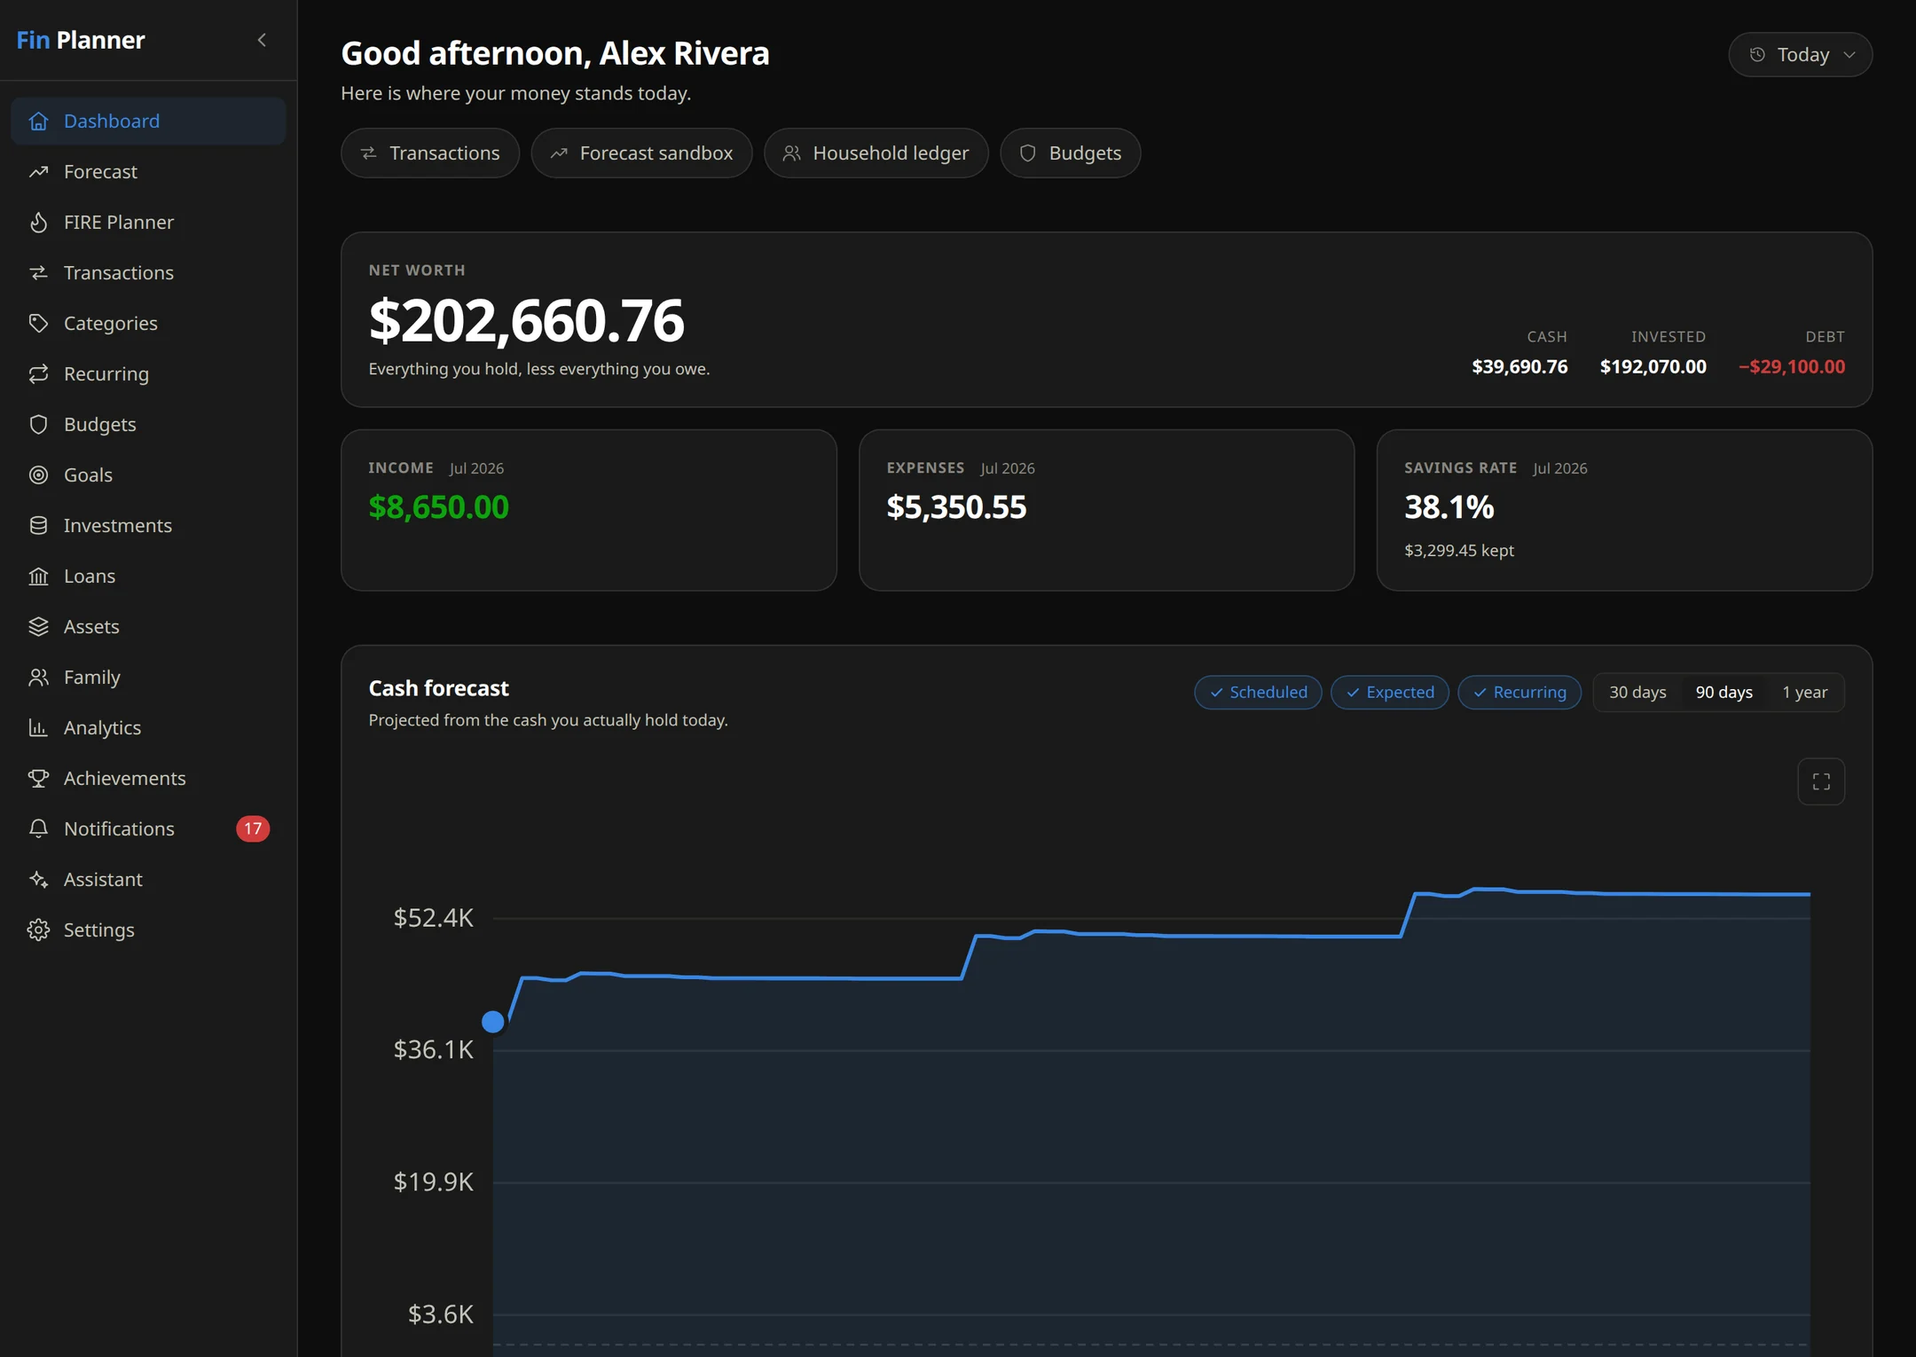Click the Achievements trophy icon

coord(38,779)
